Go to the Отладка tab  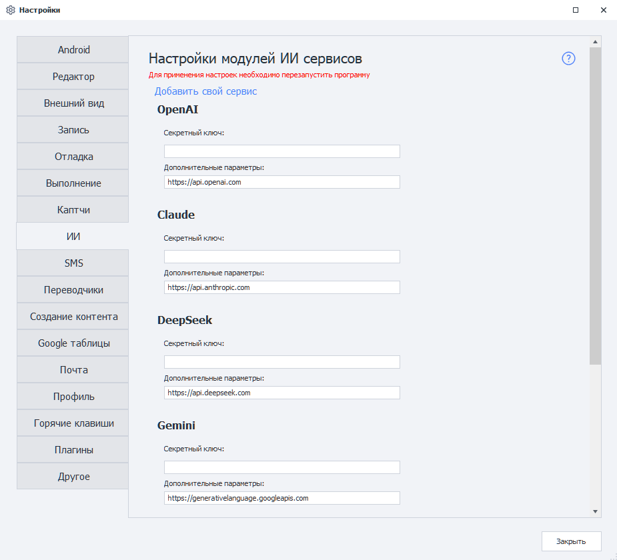[73, 157]
